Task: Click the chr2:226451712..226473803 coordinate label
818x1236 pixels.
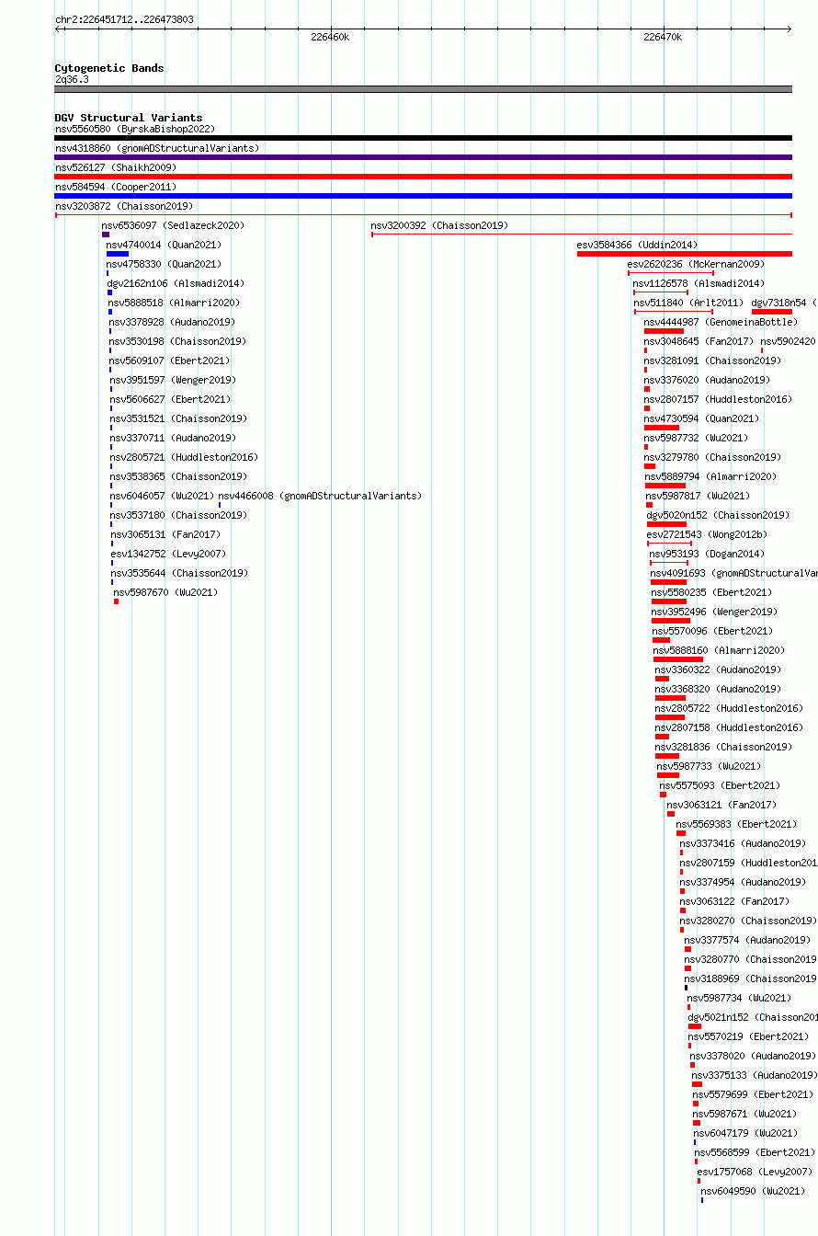Action: tap(124, 19)
